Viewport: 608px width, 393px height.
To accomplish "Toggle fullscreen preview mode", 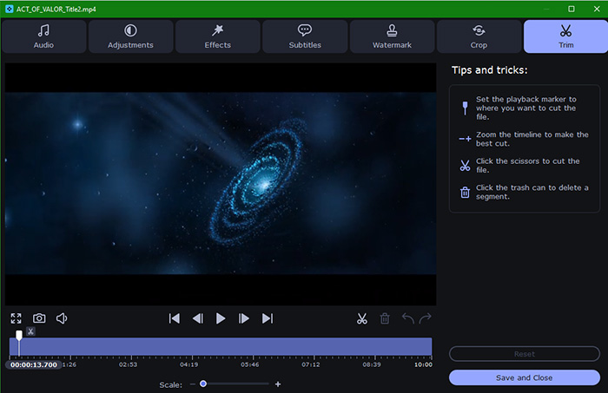I will pyautogui.click(x=17, y=318).
